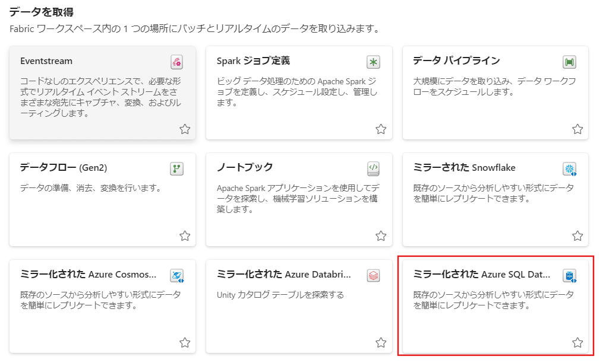Click the Azure Cosmos card description

[x=100, y=300]
